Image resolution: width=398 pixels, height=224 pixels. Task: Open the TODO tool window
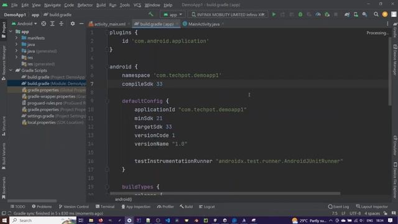tap(18, 207)
